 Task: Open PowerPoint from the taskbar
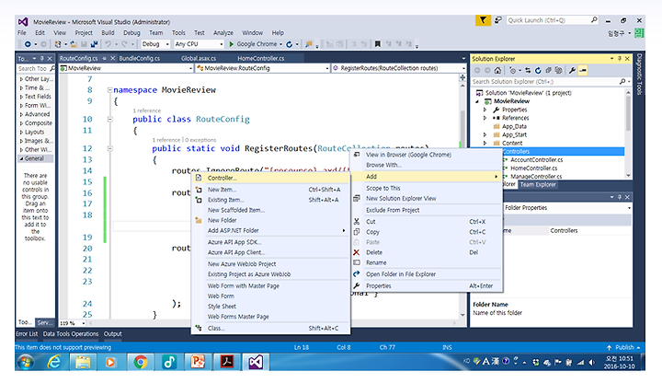197,363
